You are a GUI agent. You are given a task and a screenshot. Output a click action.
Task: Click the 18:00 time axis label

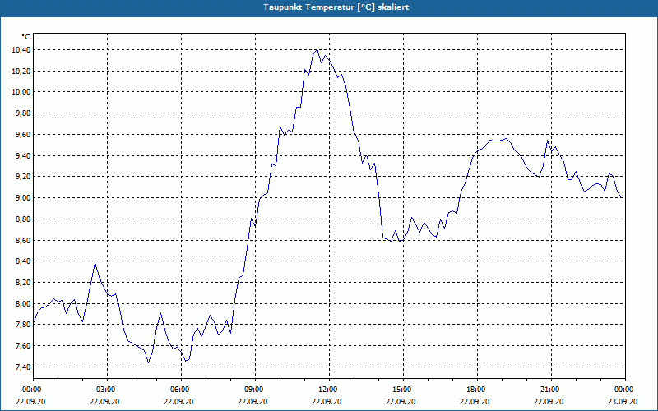pos(477,390)
